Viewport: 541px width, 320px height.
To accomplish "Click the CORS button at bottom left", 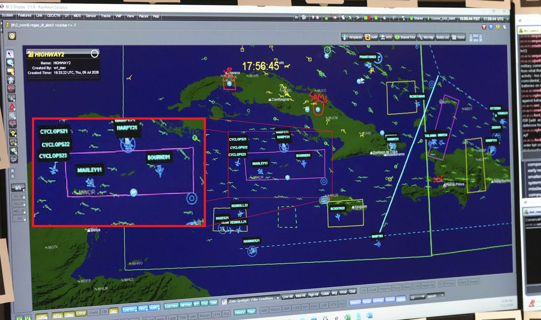I will pyautogui.click(x=42, y=316).
